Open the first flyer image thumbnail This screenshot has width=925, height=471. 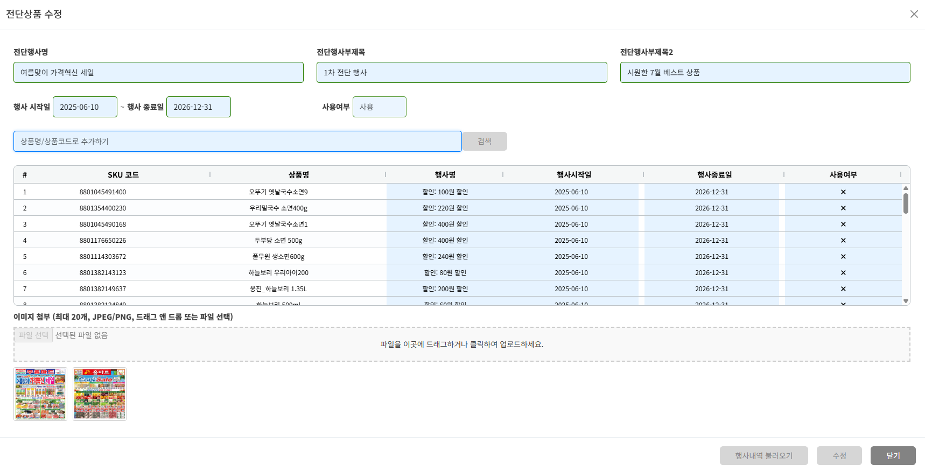[40, 394]
